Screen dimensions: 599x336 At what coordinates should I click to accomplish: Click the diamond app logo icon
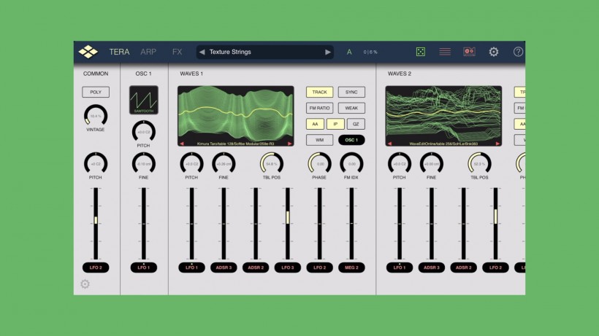pyautogui.click(x=88, y=52)
